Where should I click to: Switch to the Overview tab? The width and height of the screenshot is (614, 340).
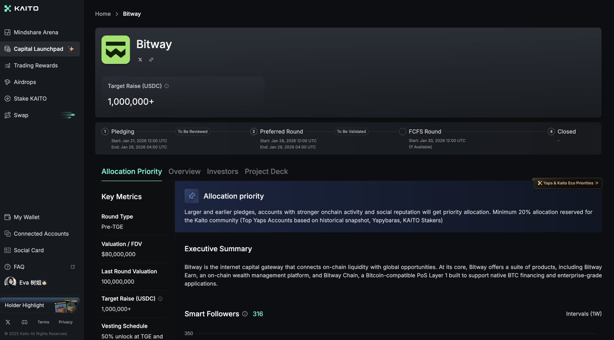[184, 172]
